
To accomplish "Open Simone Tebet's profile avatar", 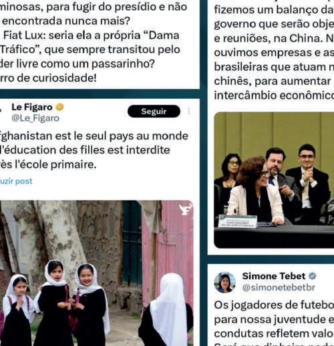I will pyautogui.click(x=224, y=282).
